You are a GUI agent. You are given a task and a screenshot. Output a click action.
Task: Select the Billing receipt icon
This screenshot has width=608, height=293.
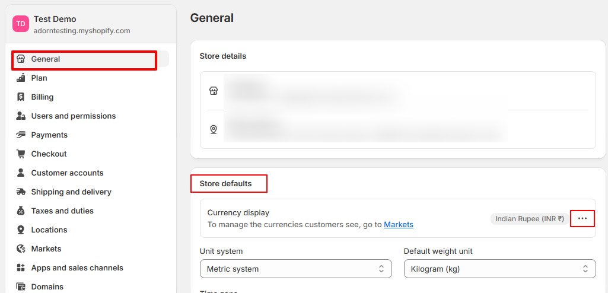[x=21, y=97]
